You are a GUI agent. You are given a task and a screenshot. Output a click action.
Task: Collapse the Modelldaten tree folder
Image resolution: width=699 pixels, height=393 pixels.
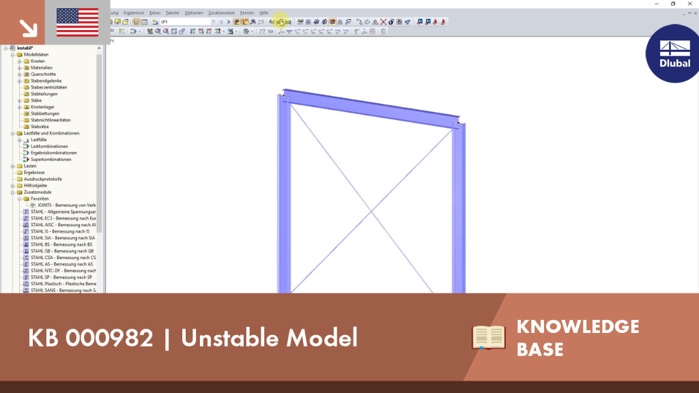tap(13, 55)
